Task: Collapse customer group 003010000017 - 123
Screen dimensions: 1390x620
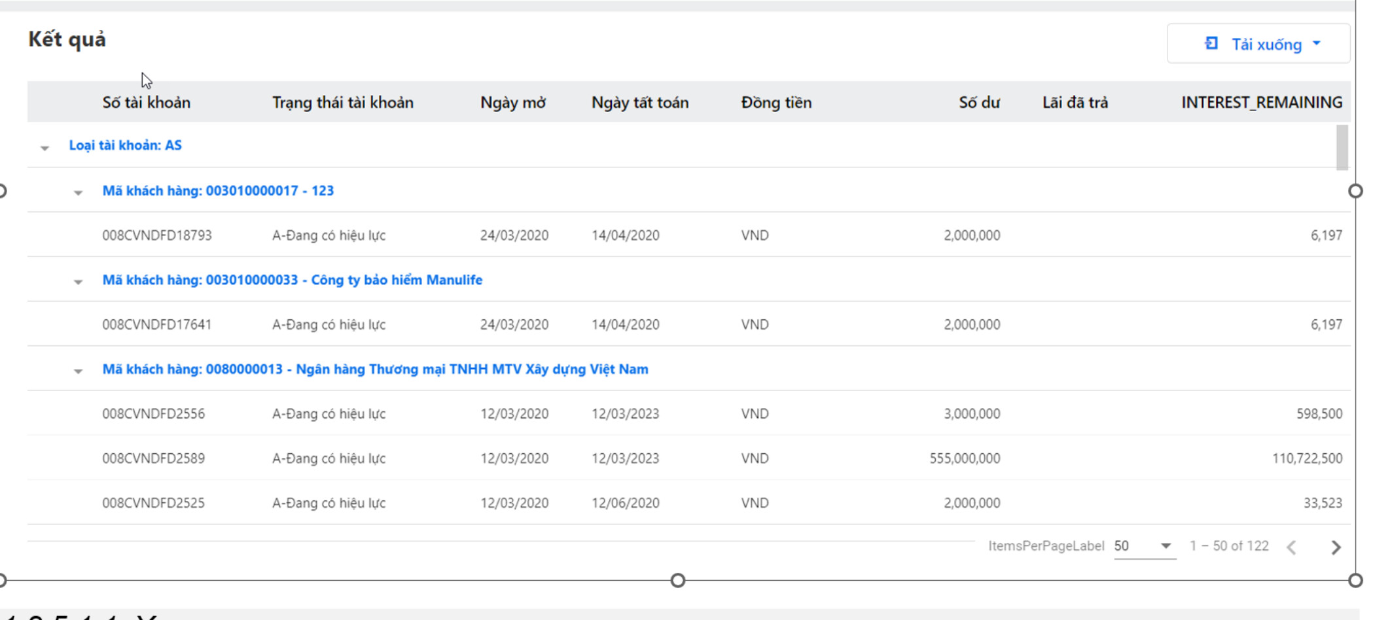Action: (x=78, y=192)
